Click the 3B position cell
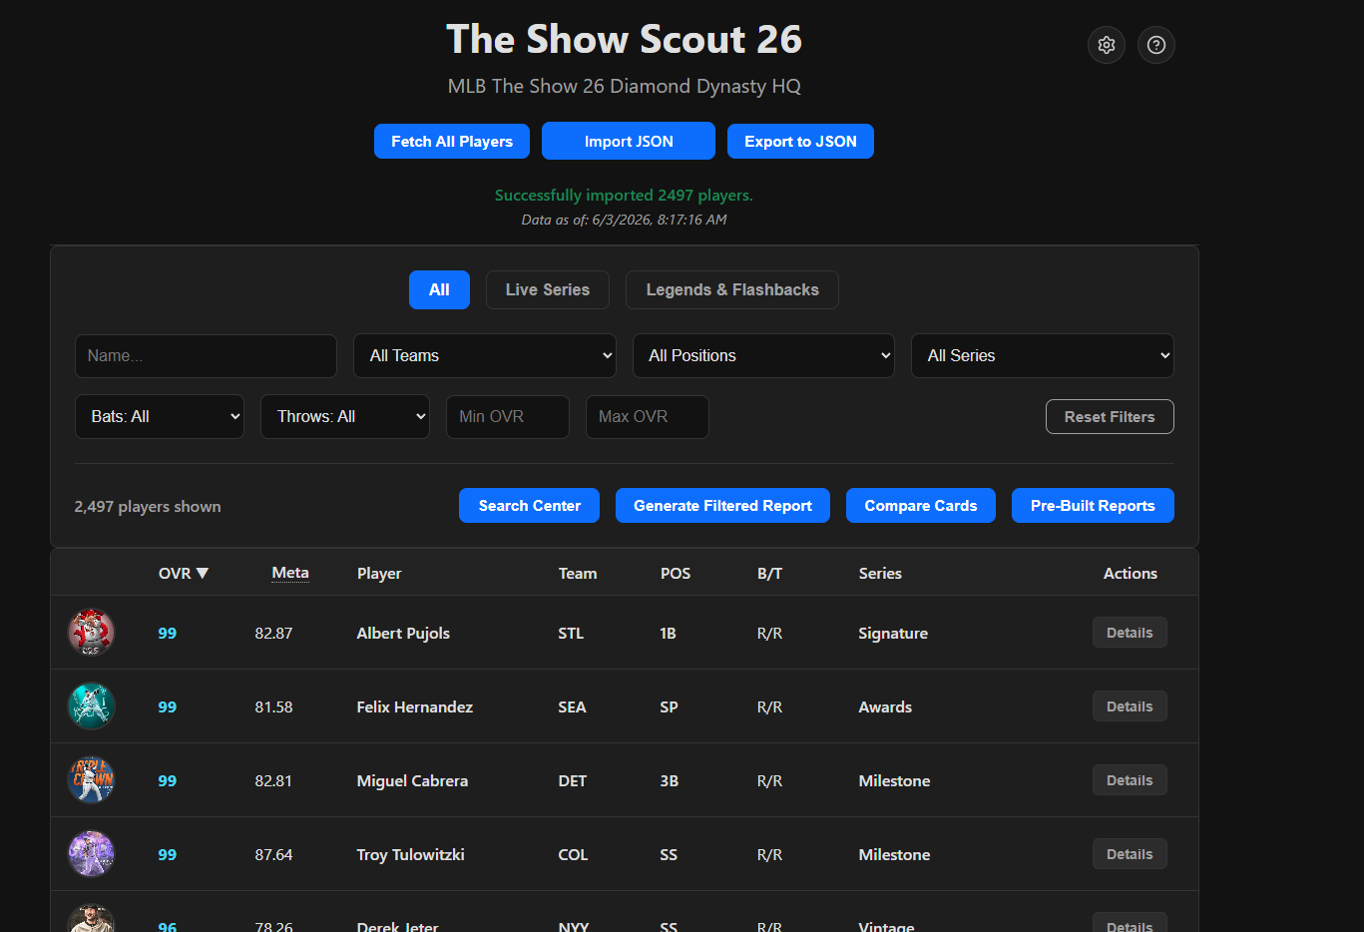Image resolution: width=1364 pixels, height=932 pixels. [x=670, y=780]
